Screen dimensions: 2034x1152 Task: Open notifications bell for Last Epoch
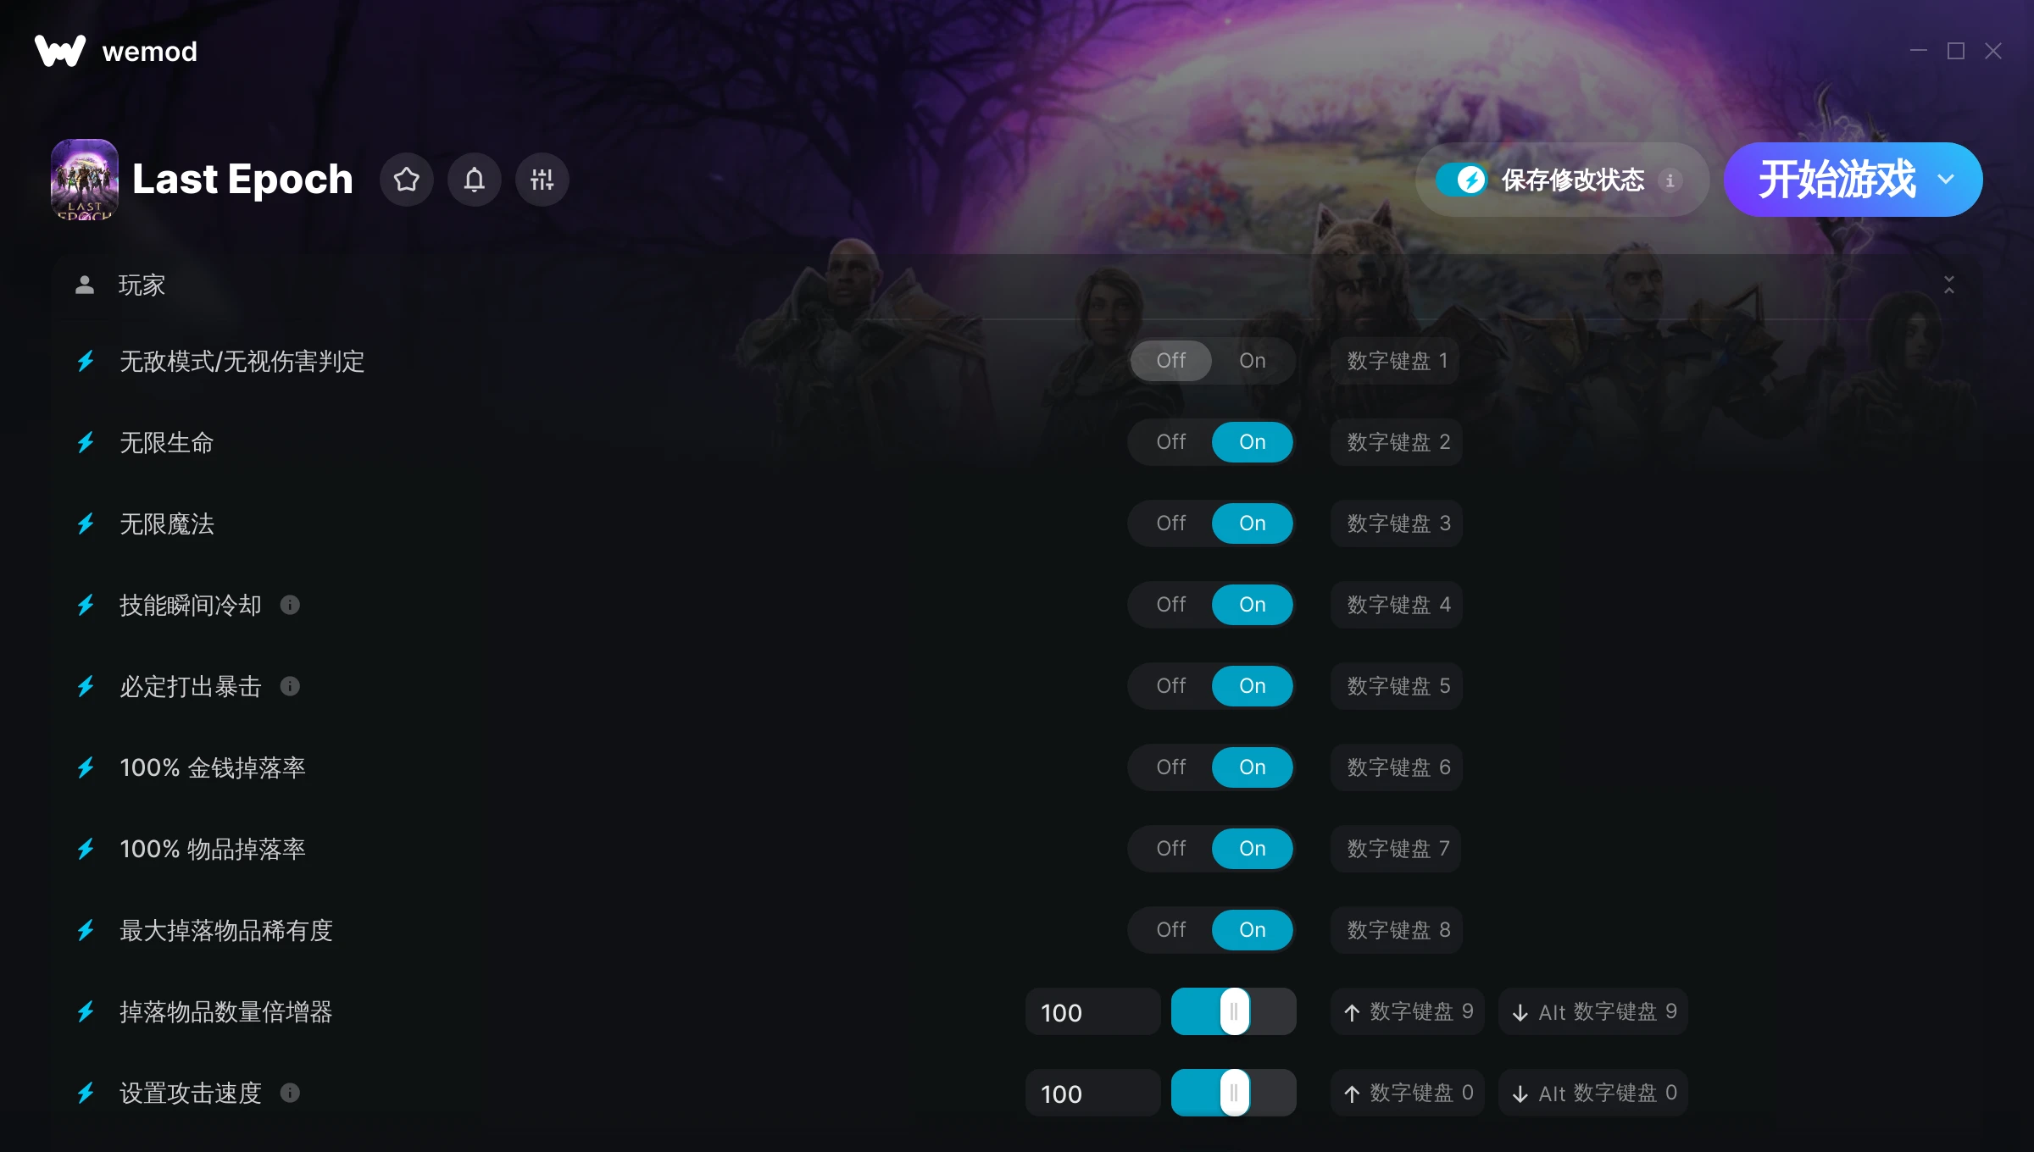[474, 180]
